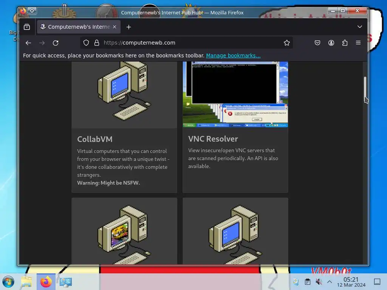Click the computernewb.com address bar
Screen dimensions: 387x290
pos(186,43)
